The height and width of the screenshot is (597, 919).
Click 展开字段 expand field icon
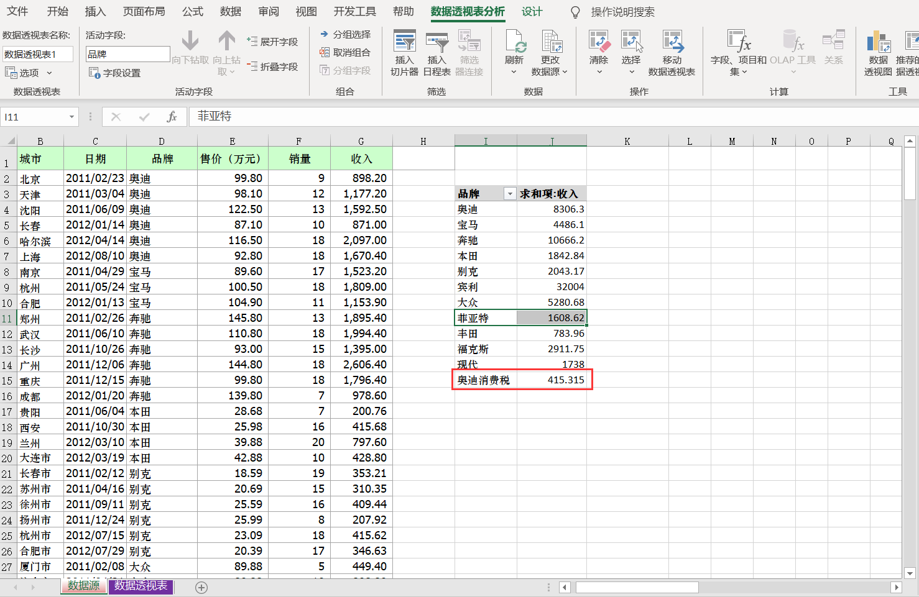(252, 42)
